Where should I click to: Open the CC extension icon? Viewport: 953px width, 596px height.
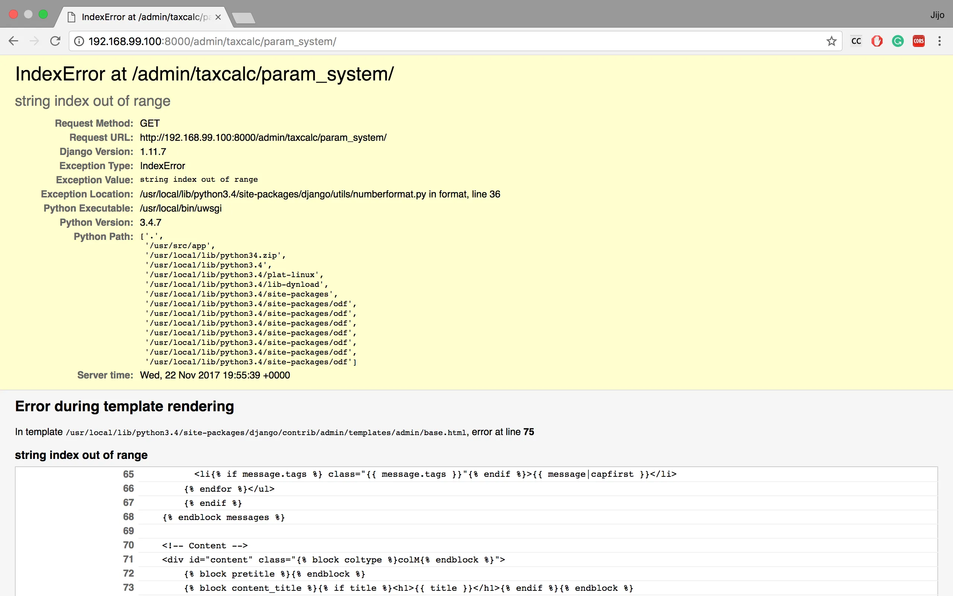coord(856,41)
